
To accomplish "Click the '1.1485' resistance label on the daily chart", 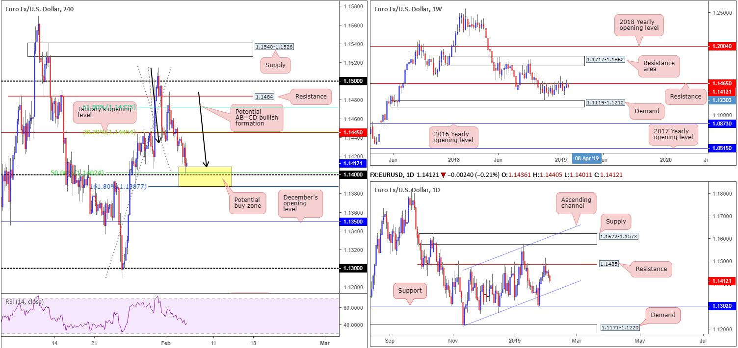I will click(x=609, y=264).
